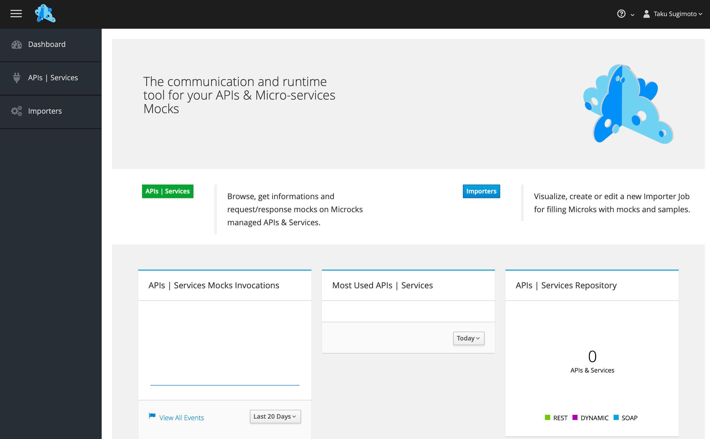Toggle the hamburger navigation menu
This screenshot has height=439, width=710.
[x=16, y=14]
